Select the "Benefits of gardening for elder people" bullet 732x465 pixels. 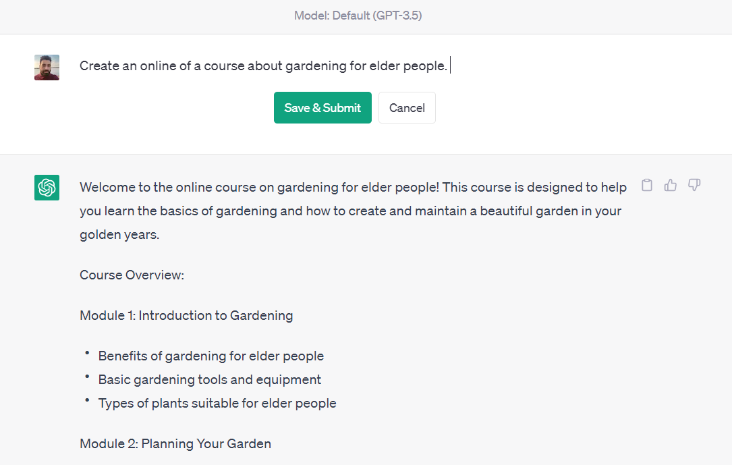pos(210,356)
